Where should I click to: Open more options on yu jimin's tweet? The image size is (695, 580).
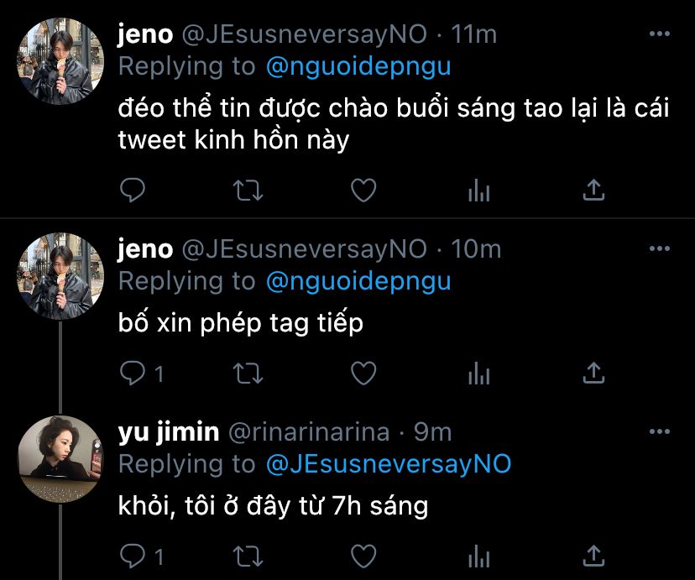660,432
